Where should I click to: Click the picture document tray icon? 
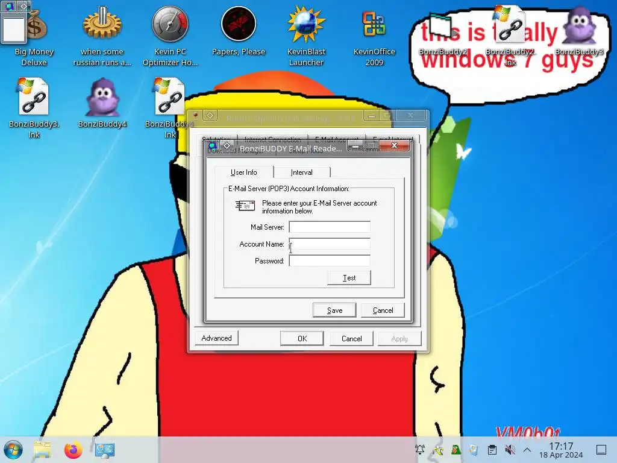(474, 450)
